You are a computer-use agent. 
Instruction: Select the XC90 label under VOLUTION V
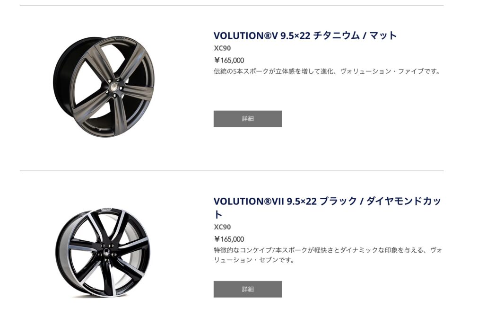222,48
